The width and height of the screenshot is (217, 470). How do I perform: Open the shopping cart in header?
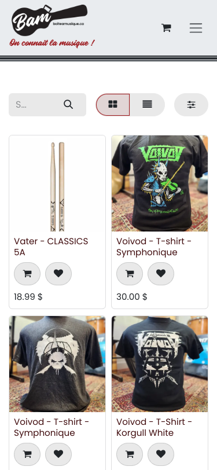point(166,28)
